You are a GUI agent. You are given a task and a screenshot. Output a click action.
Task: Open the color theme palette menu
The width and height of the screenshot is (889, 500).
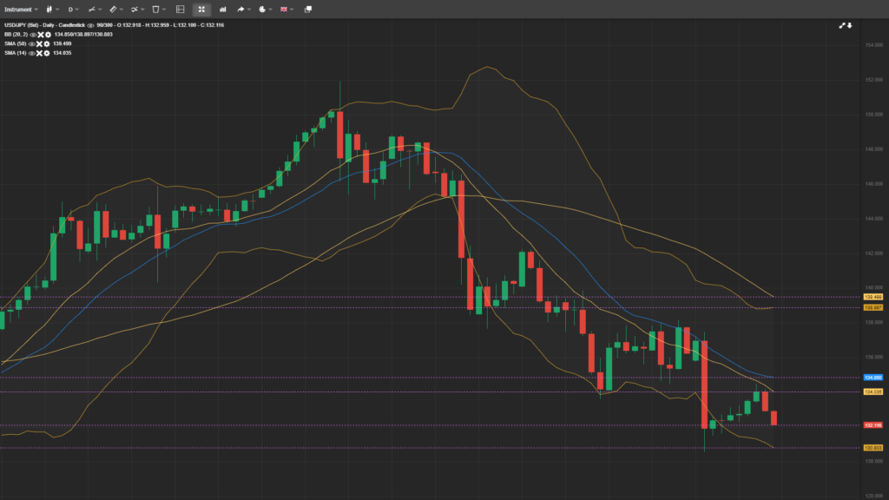tap(263, 9)
